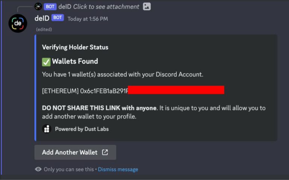This screenshot has width=289, height=180.
Task: Click the red redaction bar over address
Action: [x=176, y=90]
